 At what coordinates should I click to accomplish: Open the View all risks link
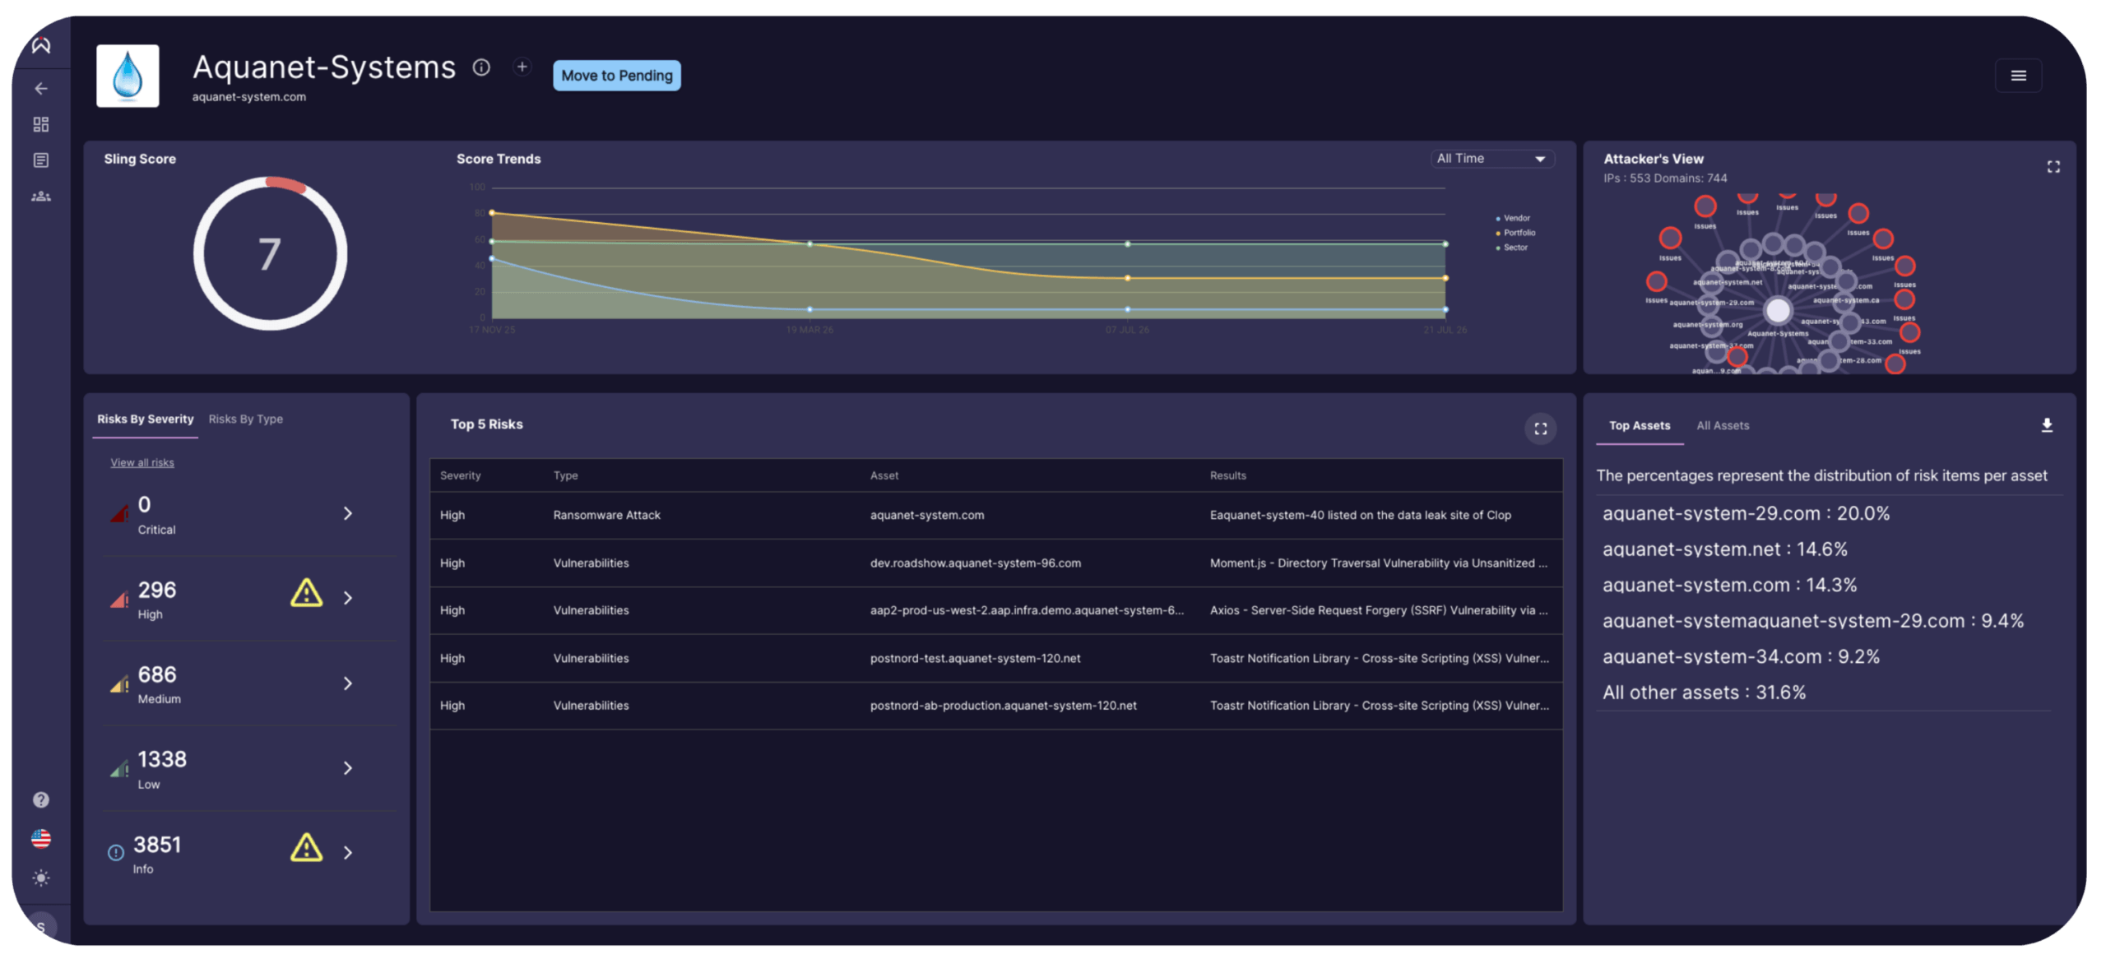pyautogui.click(x=142, y=462)
